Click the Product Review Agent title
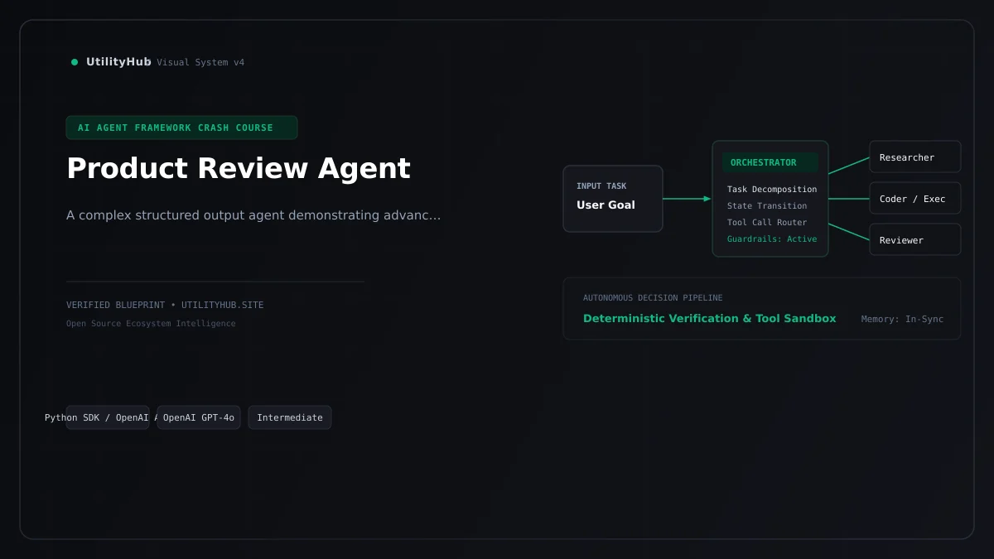Viewport: 994px width, 559px height. [x=239, y=168]
